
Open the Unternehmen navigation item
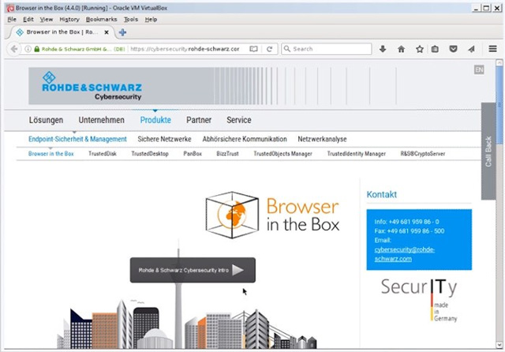click(102, 120)
